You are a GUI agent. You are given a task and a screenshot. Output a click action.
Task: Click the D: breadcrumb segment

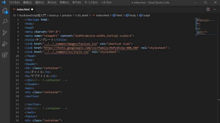click(x=14, y=15)
